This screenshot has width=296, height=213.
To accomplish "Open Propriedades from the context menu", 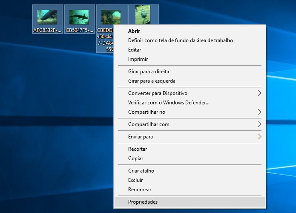I will (190, 202).
